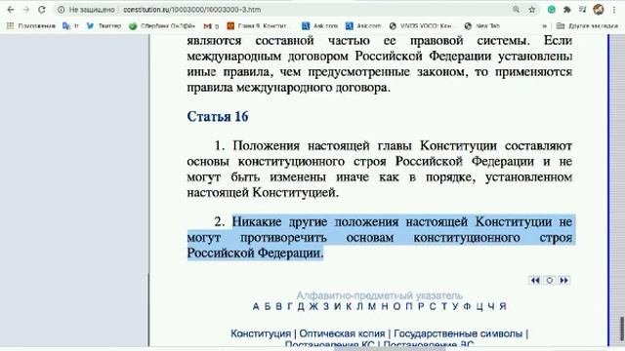The image size is (625, 351).
Task: Open index letter Т
Action: [443, 306]
